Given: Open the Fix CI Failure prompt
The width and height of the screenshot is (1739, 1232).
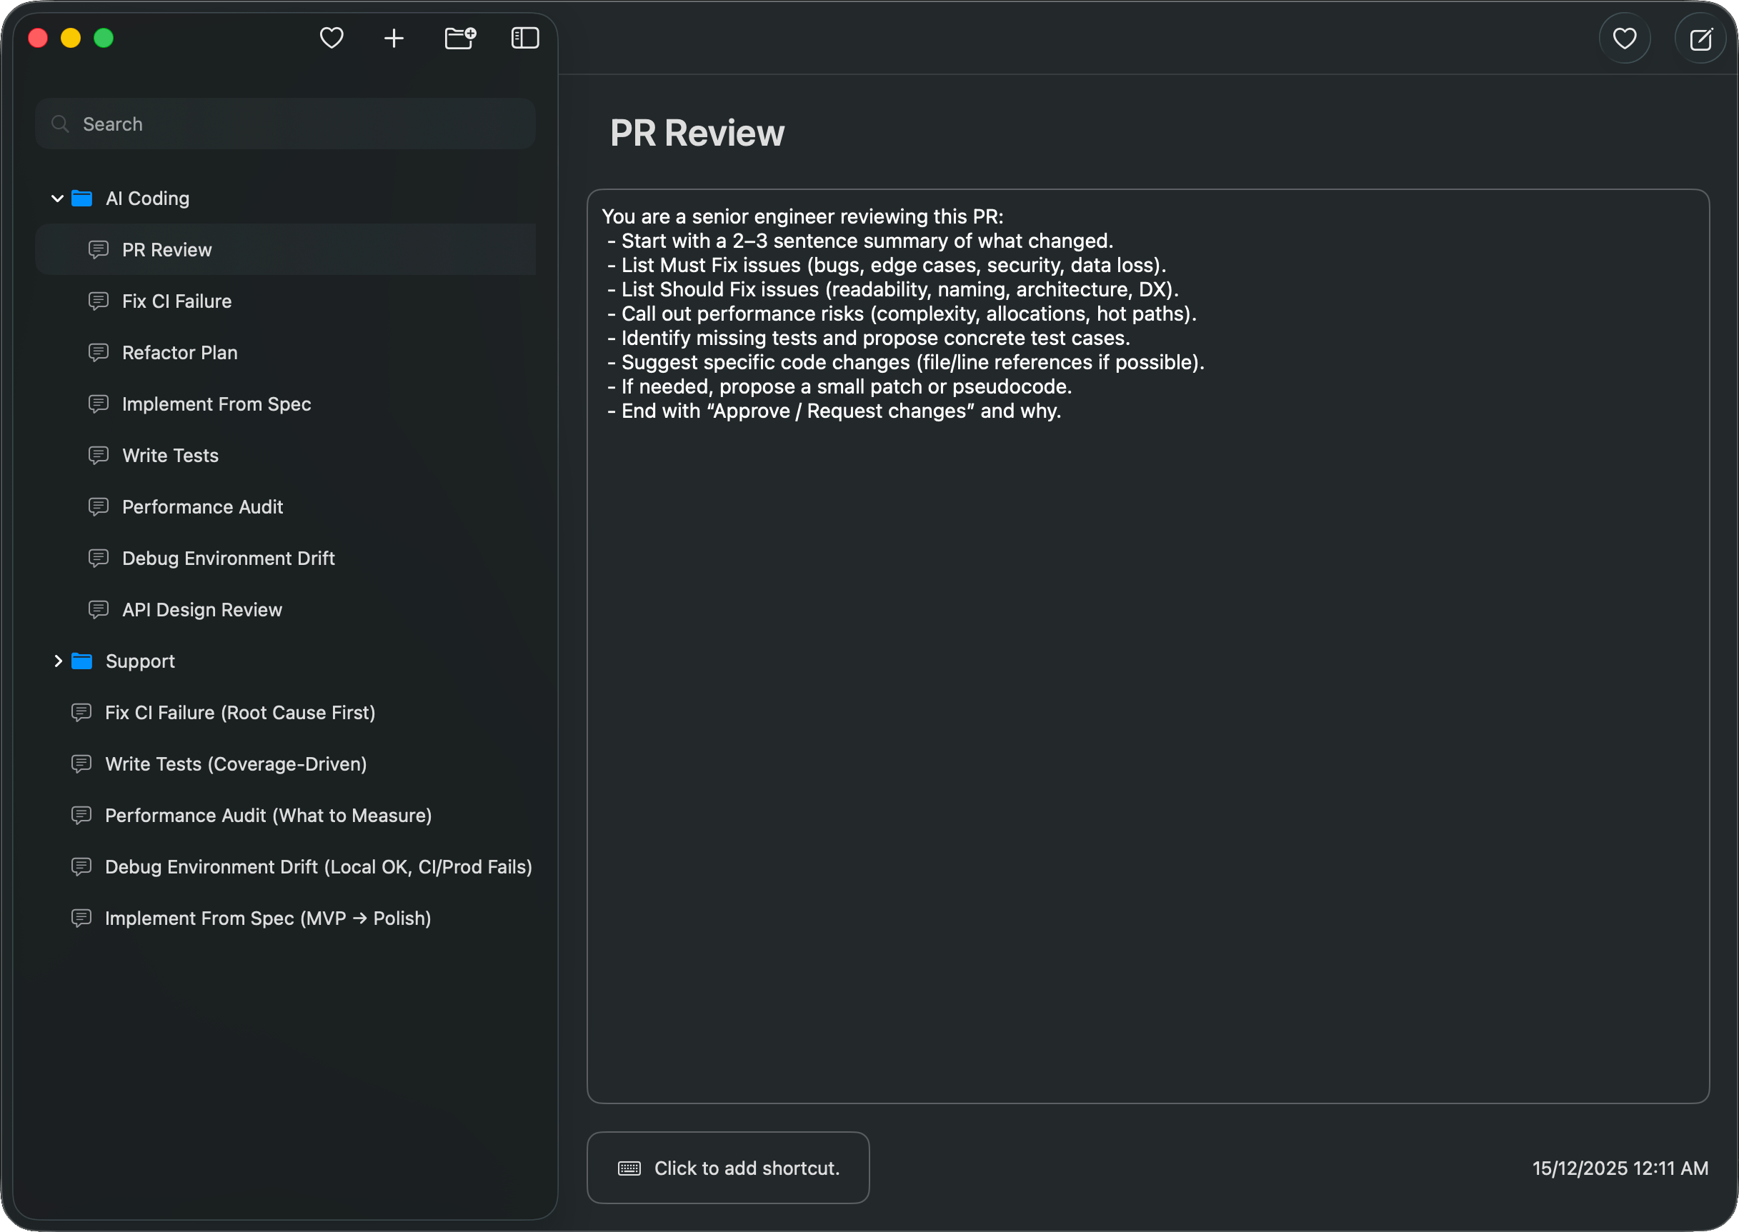Looking at the screenshot, I should pyautogui.click(x=176, y=301).
